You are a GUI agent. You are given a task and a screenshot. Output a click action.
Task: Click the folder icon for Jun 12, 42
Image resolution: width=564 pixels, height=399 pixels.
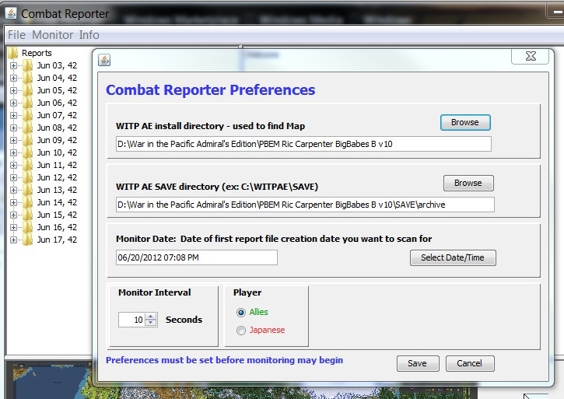tap(28, 178)
